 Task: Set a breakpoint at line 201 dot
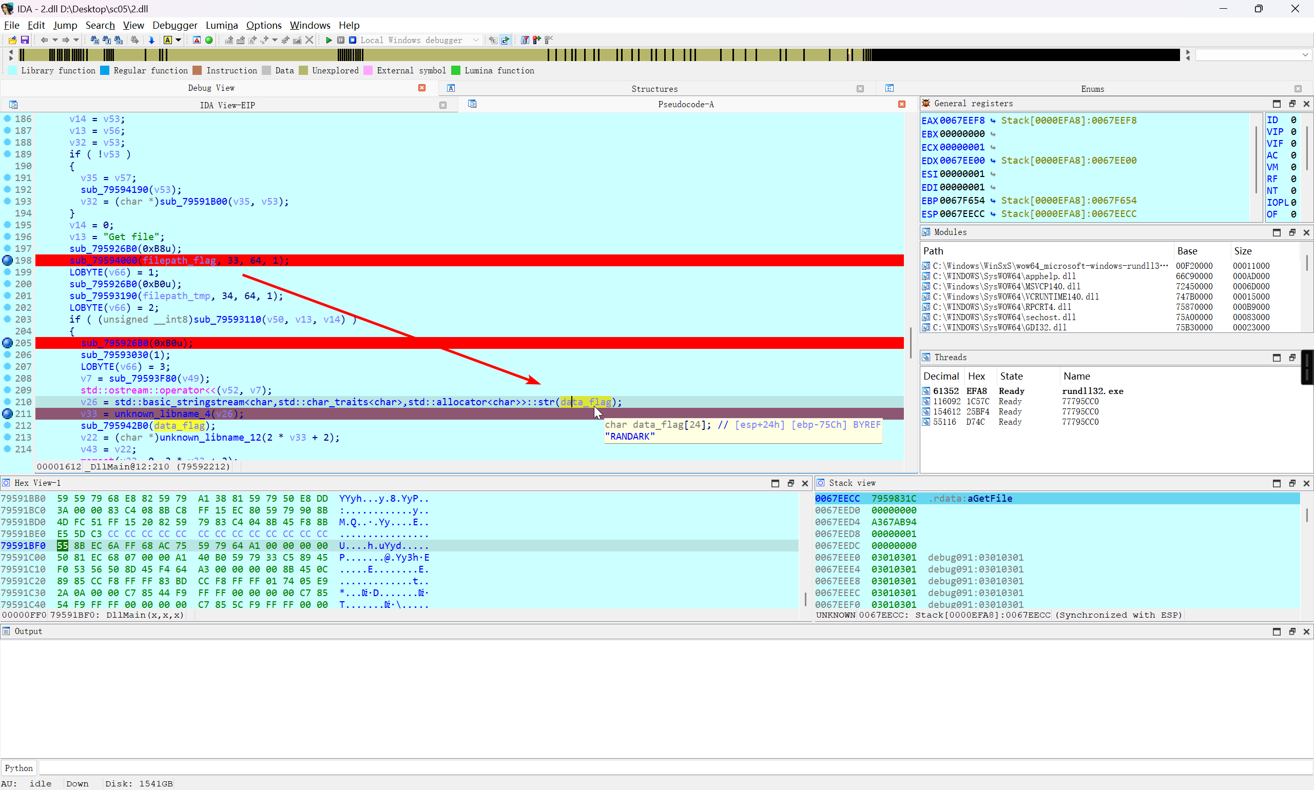click(x=8, y=295)
